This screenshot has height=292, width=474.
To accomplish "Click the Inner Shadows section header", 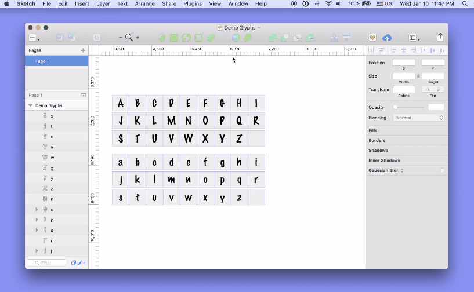I will pyautogui.click(x=384, y=160).
